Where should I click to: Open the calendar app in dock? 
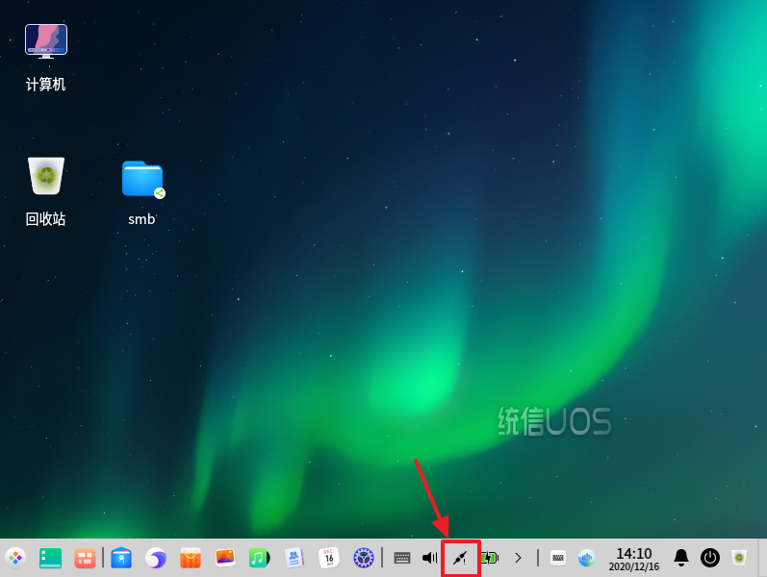click(x=329, y=557)
